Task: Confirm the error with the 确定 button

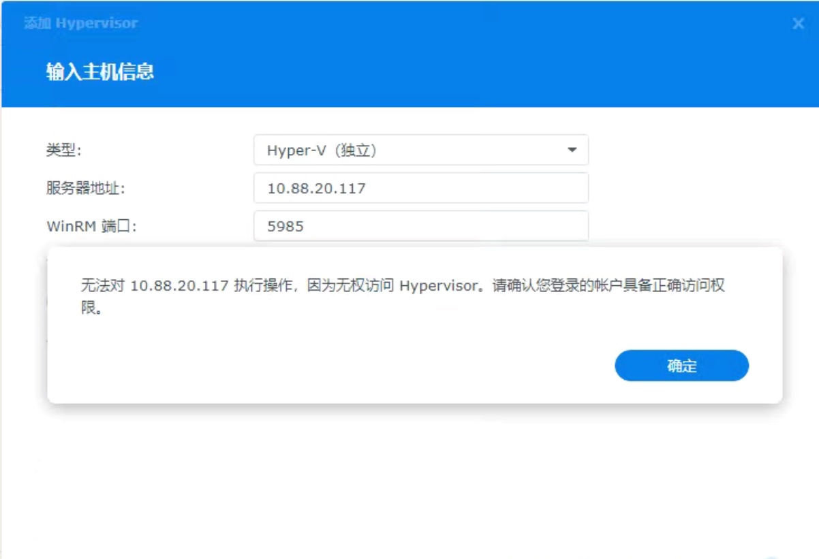Action: (681, 366)
